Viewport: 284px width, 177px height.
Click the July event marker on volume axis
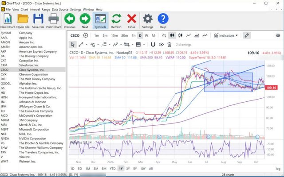tap(208, 137)
